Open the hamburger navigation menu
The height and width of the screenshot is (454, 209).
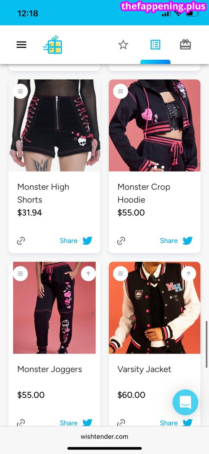[21, 45]
